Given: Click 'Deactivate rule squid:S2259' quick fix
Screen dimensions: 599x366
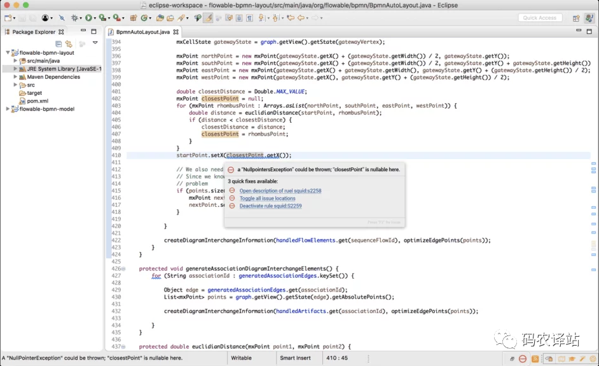Looking at the screenshot, I should 270,206.
